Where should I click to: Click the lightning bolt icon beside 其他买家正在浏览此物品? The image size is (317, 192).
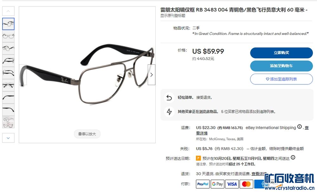click(169, 112)
